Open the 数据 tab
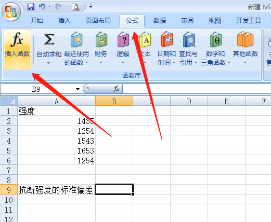Image resolution: width=271 pixels, height=222 pixels. click(x=160, y=21)
